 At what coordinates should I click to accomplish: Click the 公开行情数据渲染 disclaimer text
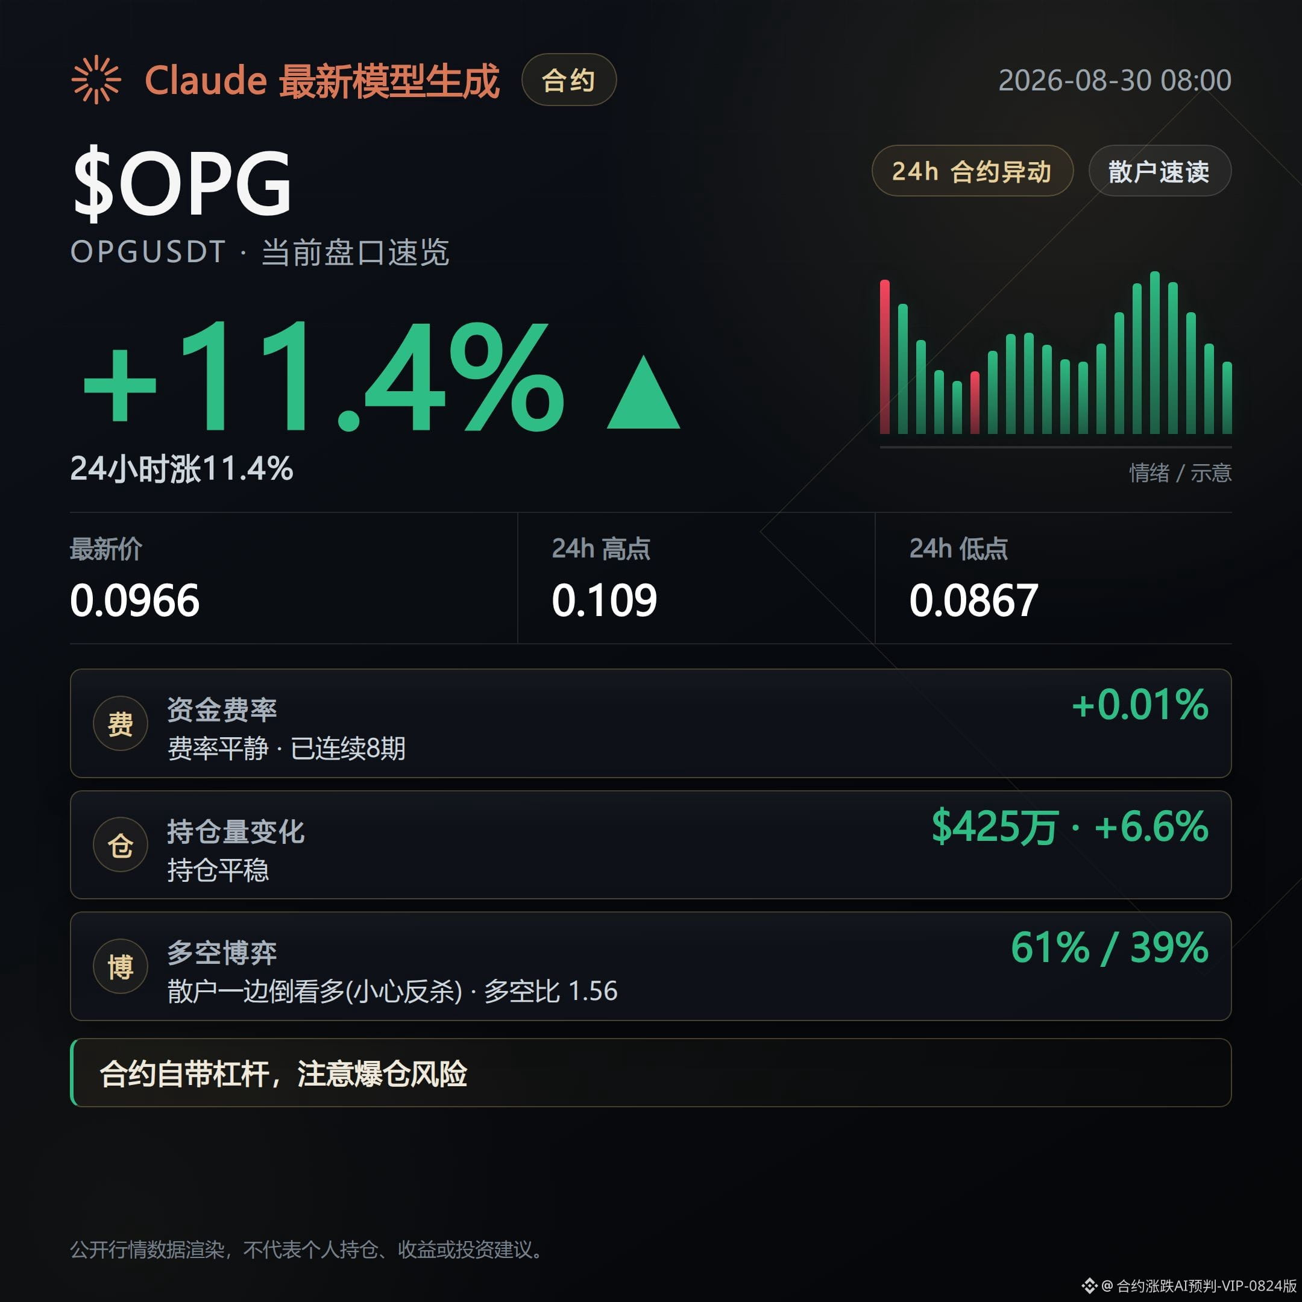coord(307,1250)
